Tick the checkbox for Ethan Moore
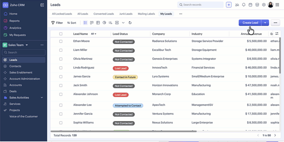Image resolution: width=284 pixels, height=142 pixels. click(x=61, y=42)
